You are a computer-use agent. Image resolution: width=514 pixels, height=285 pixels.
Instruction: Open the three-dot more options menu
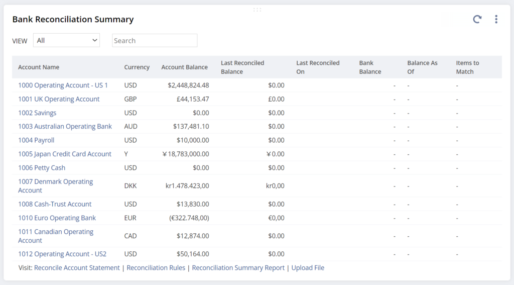coord(496,19)
